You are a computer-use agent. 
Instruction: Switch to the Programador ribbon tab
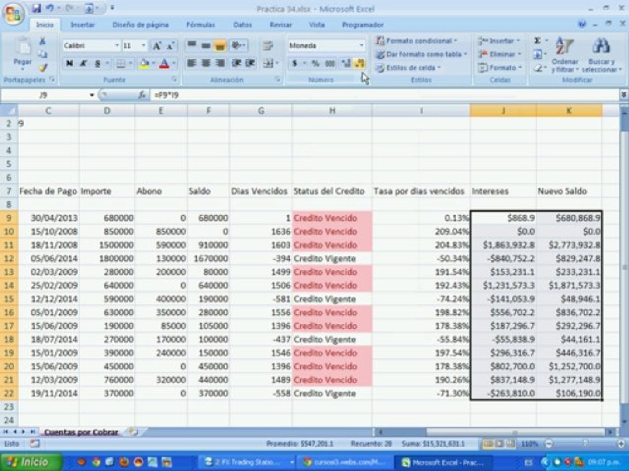tap(363, 25)
